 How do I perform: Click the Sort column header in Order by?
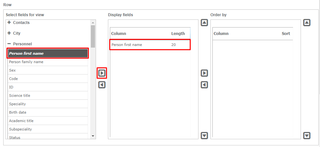[x=286, y=34]
